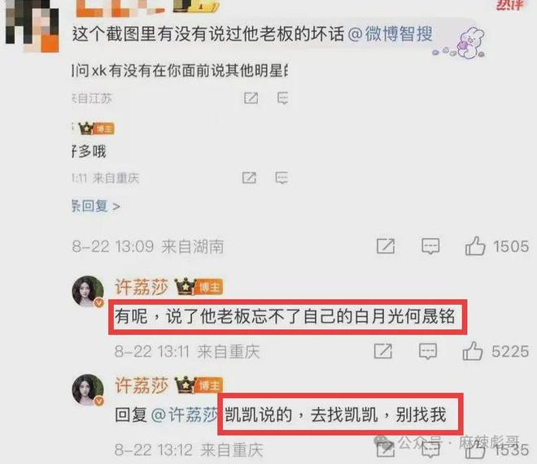Comment on the 13:12 reply about 凯凯
537x464 pixels.
pyautogui.click(x=430, y=449)
